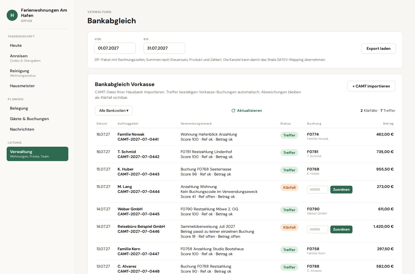This screenshot has height=274, width=415.
Task: Click the + CAMT importieren button
Action: tap(371, 86)
